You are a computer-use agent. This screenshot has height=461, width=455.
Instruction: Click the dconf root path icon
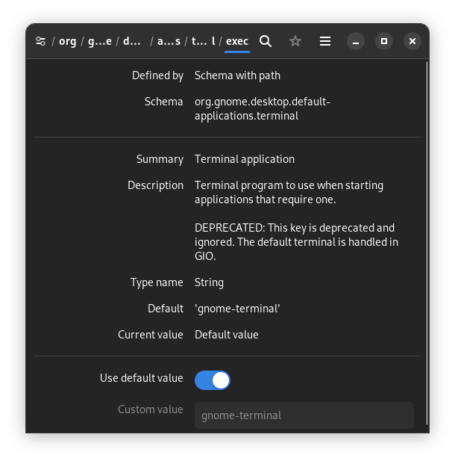tap(40, 41)
